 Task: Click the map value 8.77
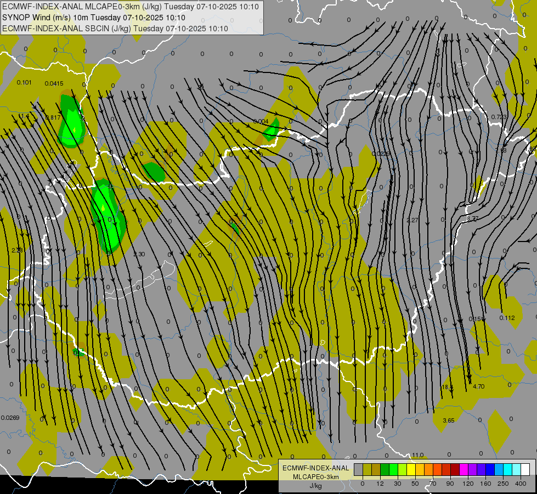coord(473,218)
